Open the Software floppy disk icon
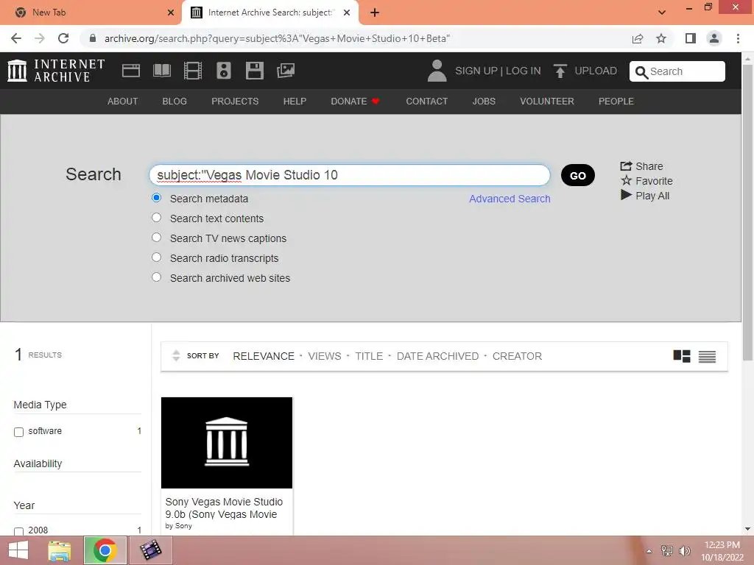This screenshot has width=754, height=565. point(254,71)
